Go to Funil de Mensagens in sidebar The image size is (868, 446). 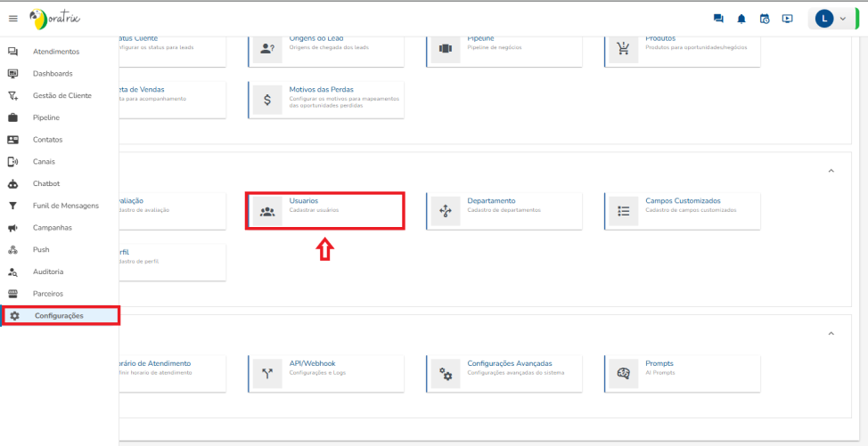66,206
